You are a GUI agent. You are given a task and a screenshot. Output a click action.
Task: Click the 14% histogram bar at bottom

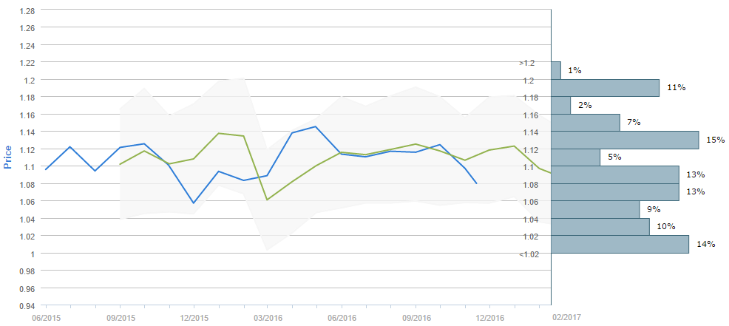coord(620,244)
